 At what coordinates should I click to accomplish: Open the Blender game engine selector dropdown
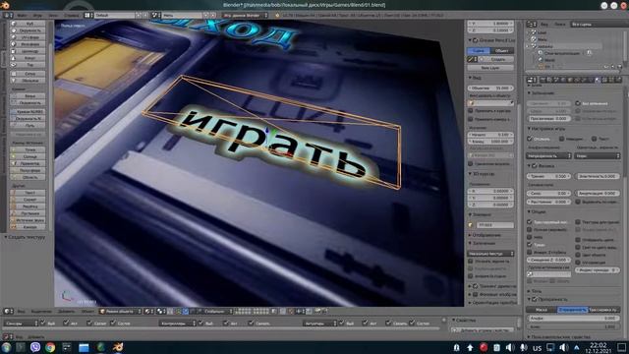click(x=246, y=16)
